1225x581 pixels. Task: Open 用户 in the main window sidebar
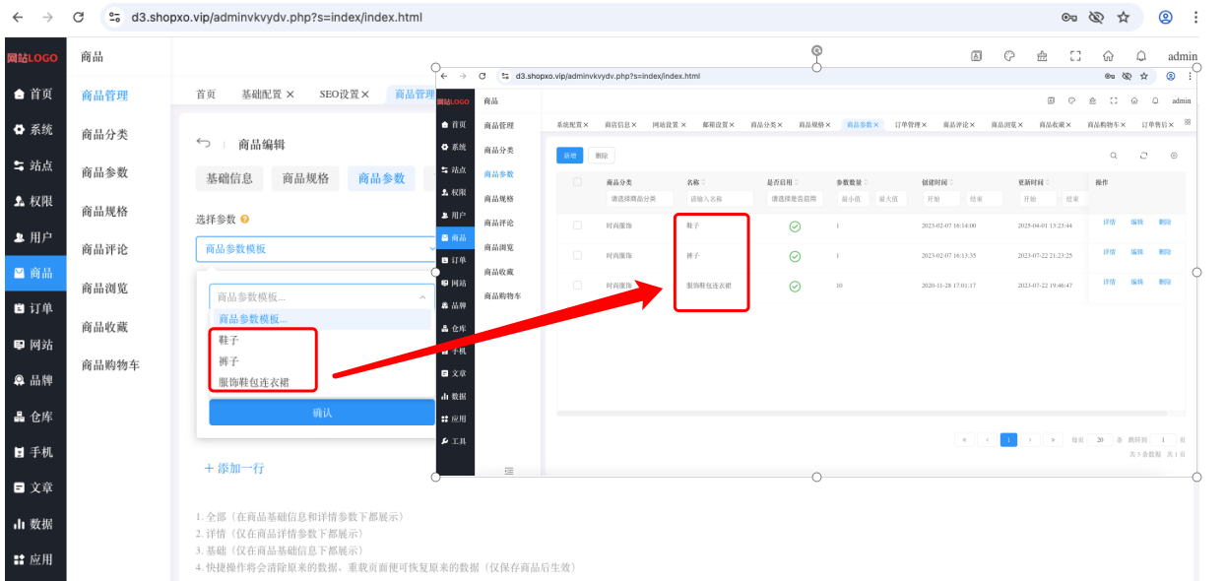33,237
